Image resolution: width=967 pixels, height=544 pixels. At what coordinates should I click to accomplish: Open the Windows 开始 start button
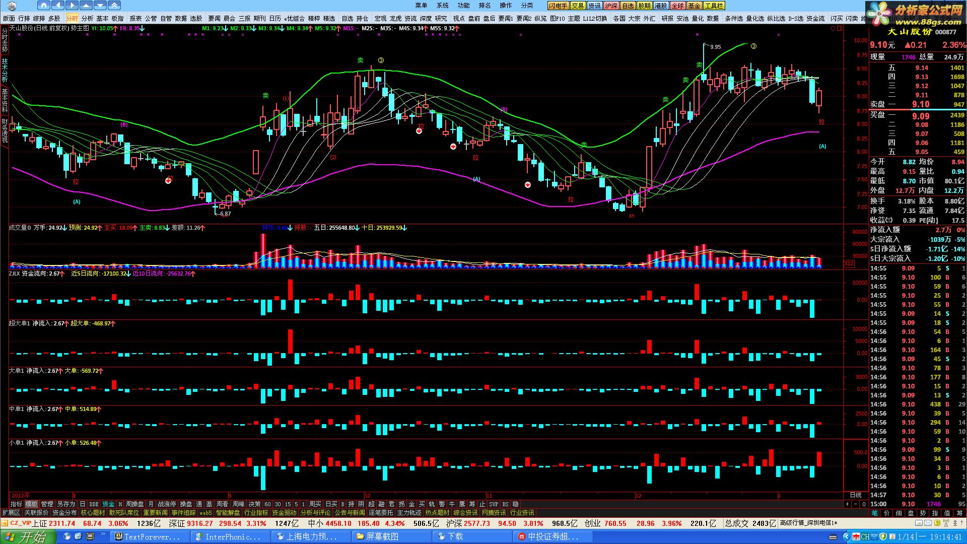pos(27,537)
